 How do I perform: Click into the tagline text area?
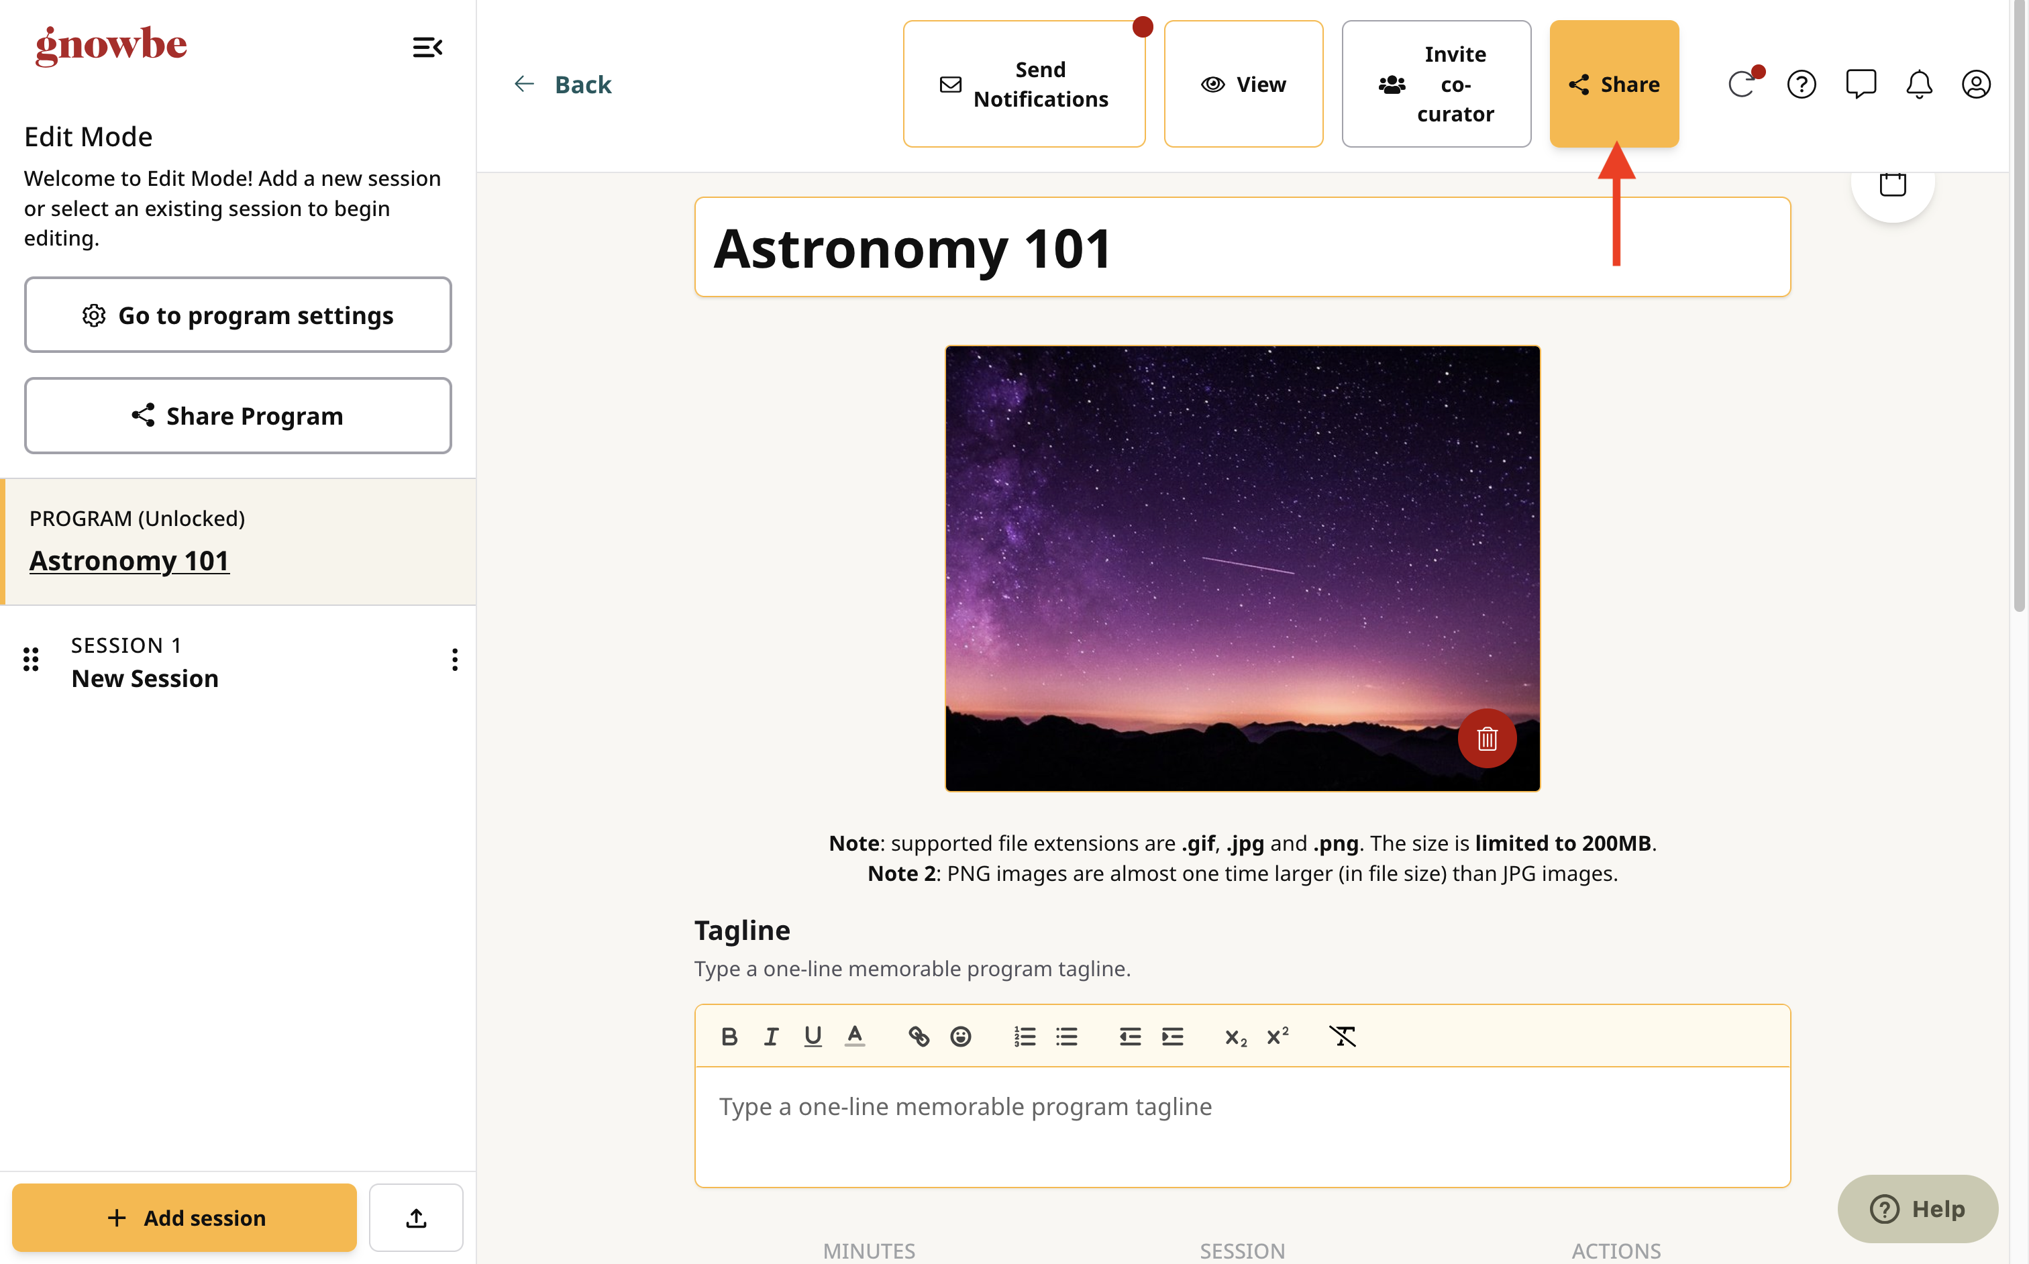pyautogui.click(x=1243, y=1126)
